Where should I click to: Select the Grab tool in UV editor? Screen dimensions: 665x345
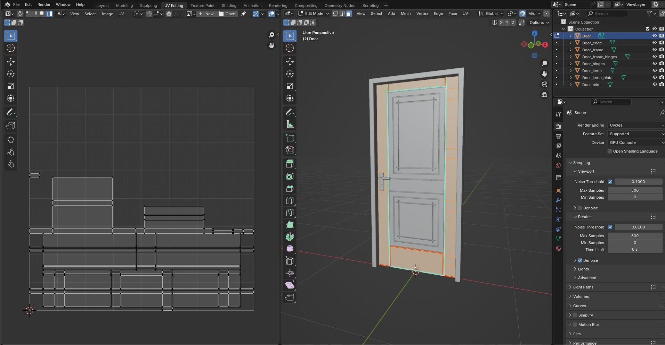coord(11,140)
